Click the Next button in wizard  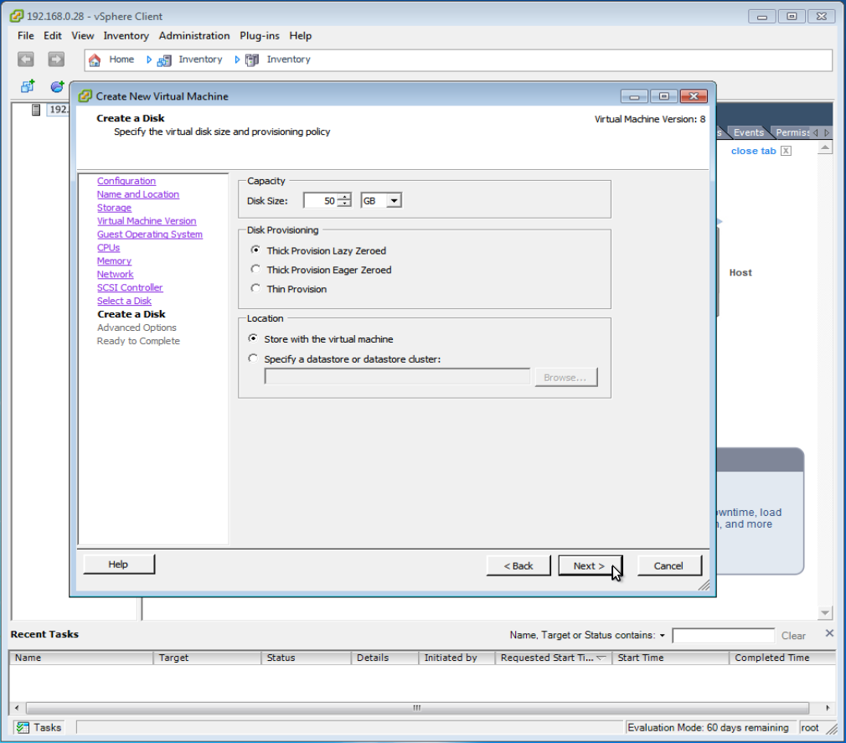(x=590, y=565)
